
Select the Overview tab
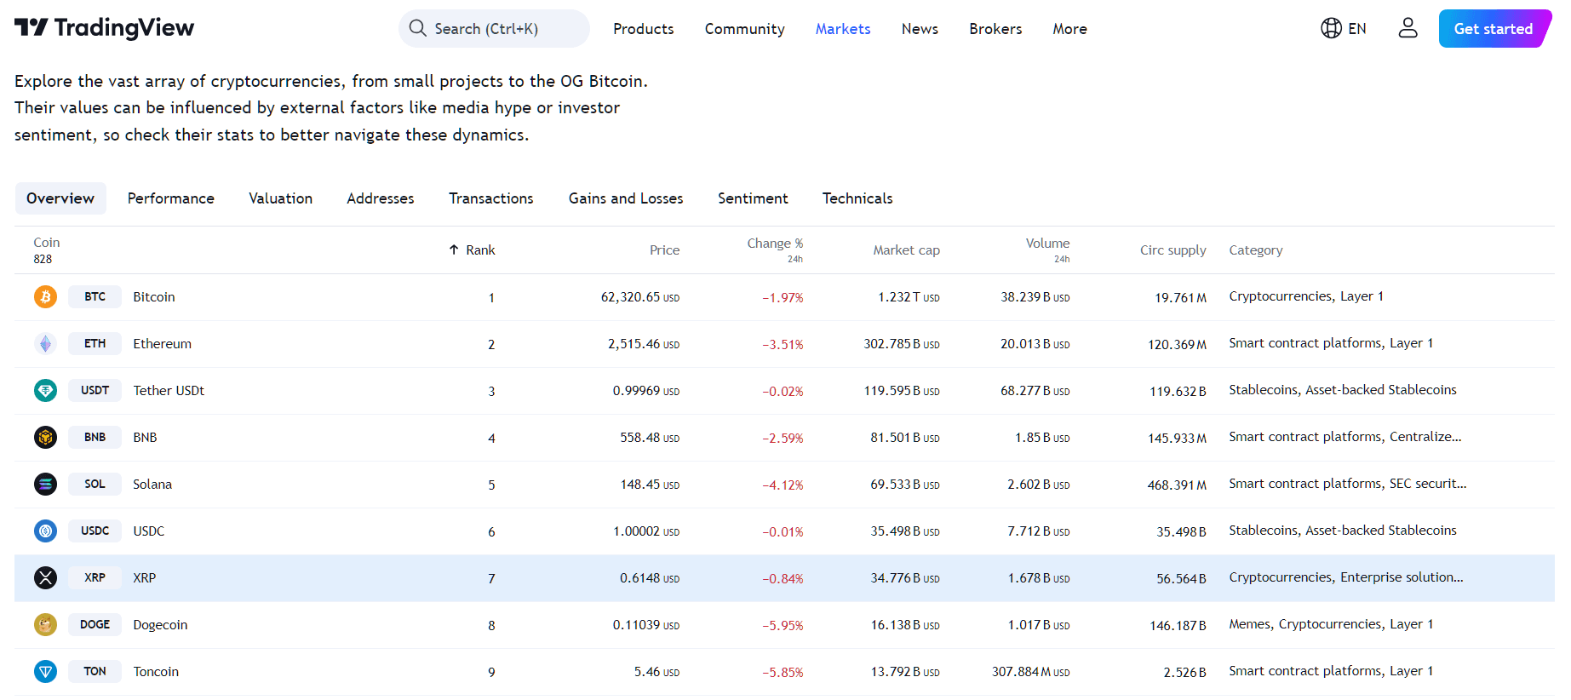60,198
